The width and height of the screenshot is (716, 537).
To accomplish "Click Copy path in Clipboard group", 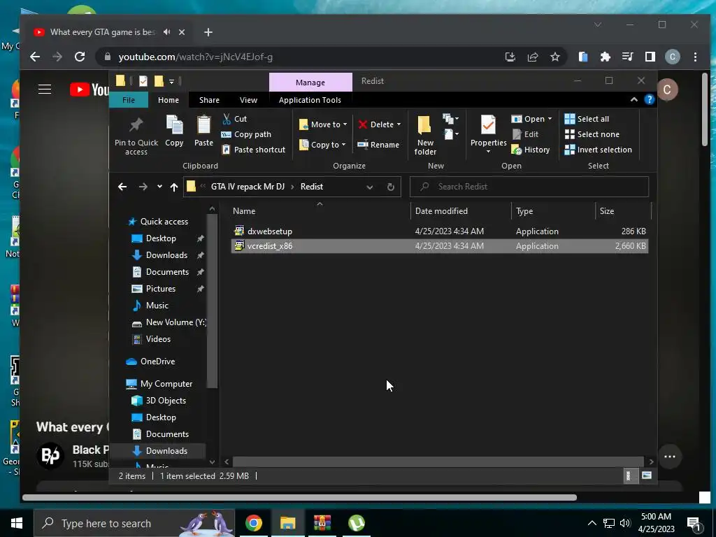I will [x=246, y=134].
